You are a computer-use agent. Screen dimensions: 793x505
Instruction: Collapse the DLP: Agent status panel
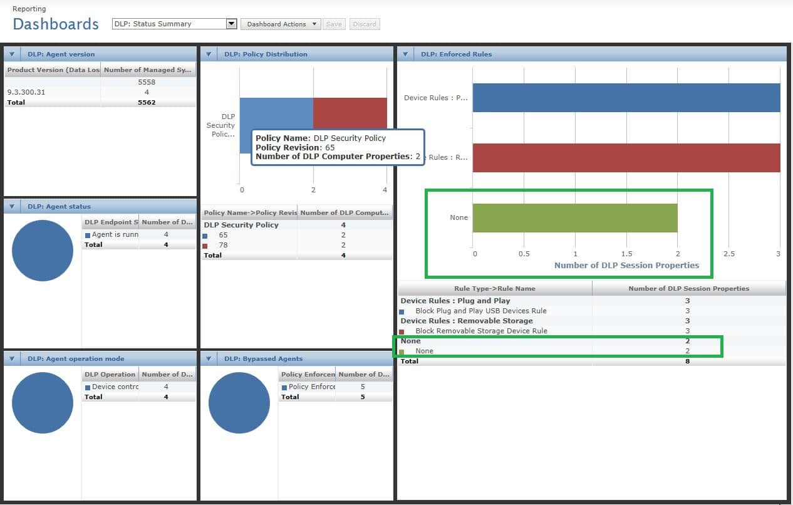click(12, 206)
